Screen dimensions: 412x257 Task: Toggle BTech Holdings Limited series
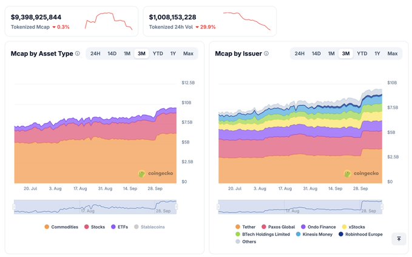pos(263,234)
